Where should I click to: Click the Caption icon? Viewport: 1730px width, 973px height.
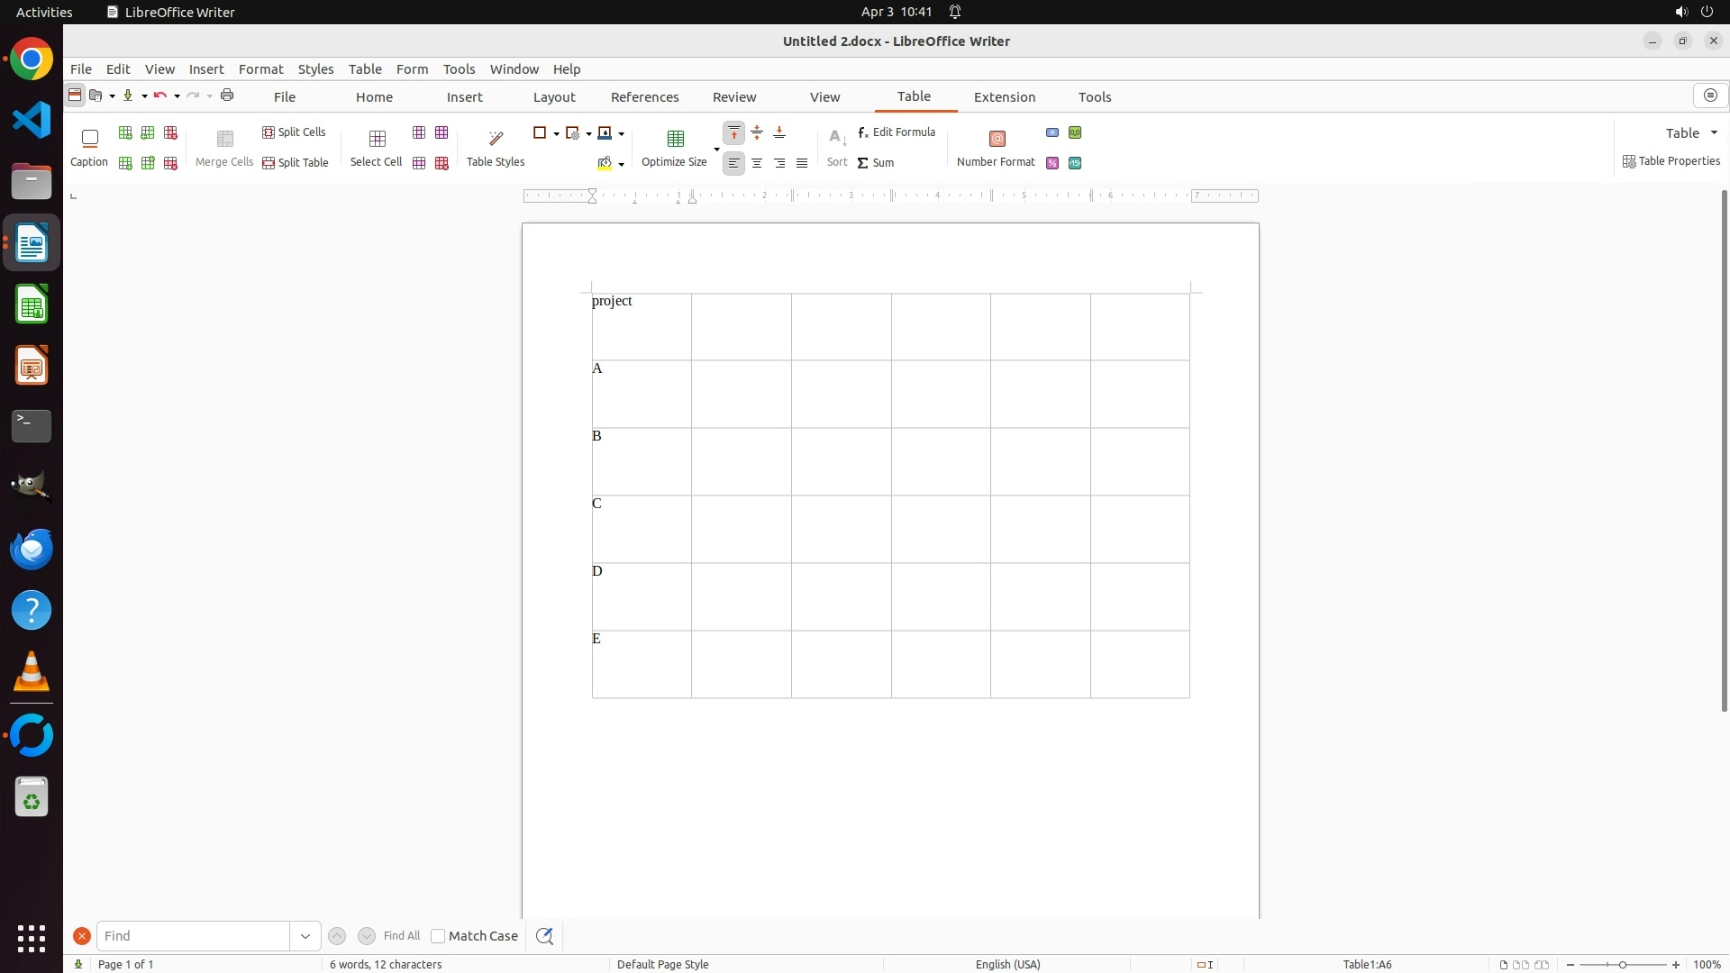pyautogui.click(x=89, y=139)
